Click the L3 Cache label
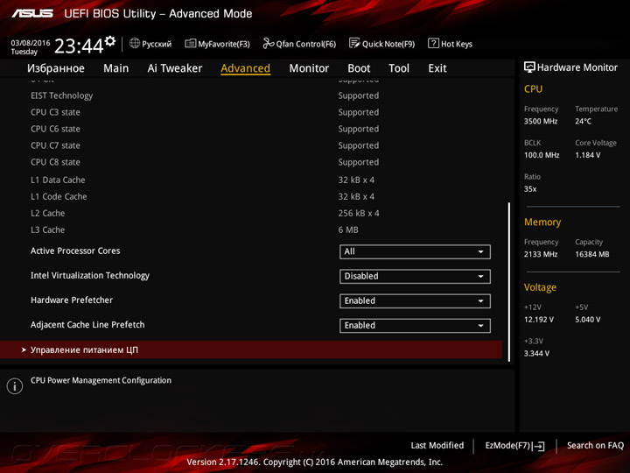The image size is (630, 473). tap(48, 229)
